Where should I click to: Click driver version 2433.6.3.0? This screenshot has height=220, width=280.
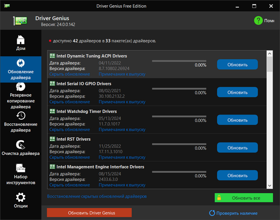click(x=108, y=179)
